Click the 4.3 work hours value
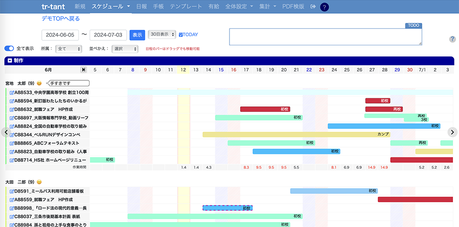 (209, 168)
